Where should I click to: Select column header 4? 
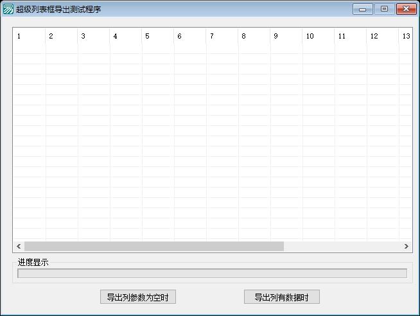[126, 36]
